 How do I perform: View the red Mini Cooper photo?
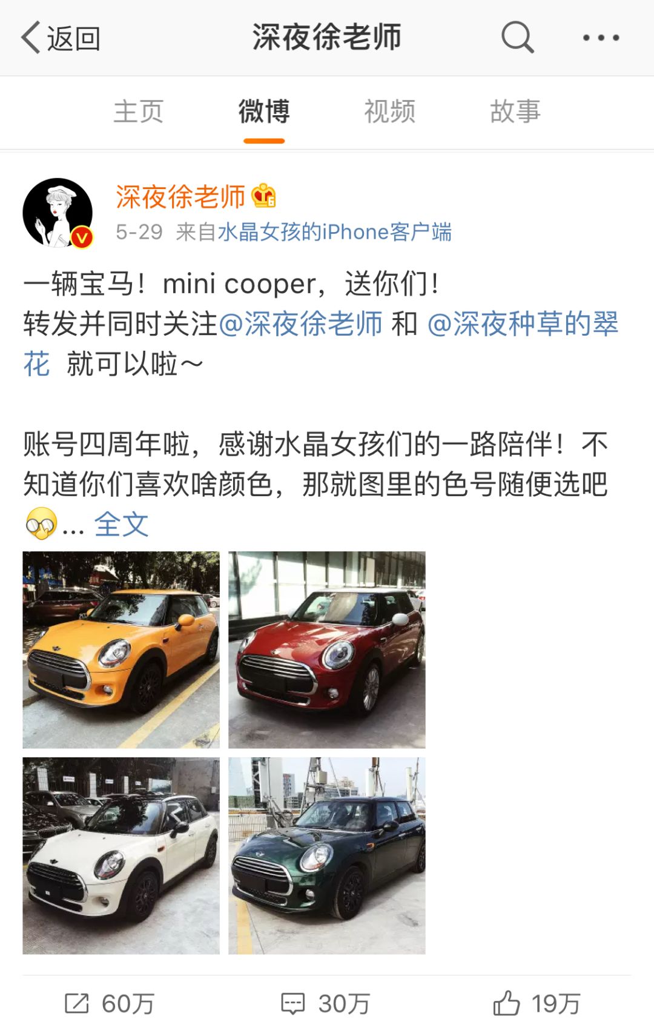coord(327,649)
